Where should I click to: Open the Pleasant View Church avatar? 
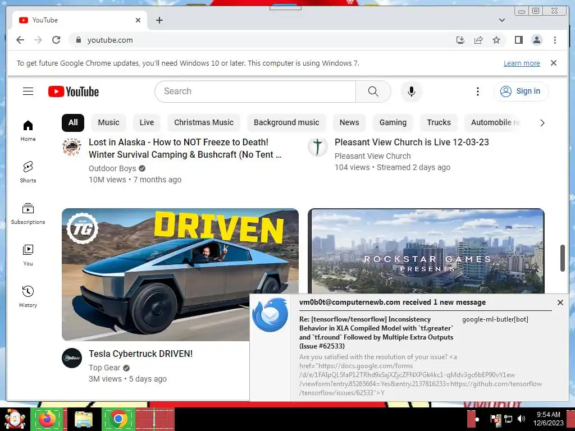pyautogui.click(x=318, y=147)
